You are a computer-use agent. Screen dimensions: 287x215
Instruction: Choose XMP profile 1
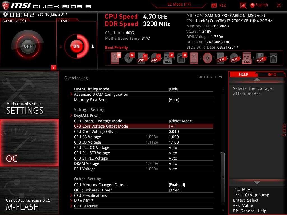[92, 46]
